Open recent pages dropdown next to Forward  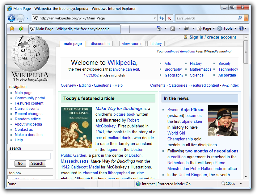tap(27, 18)
